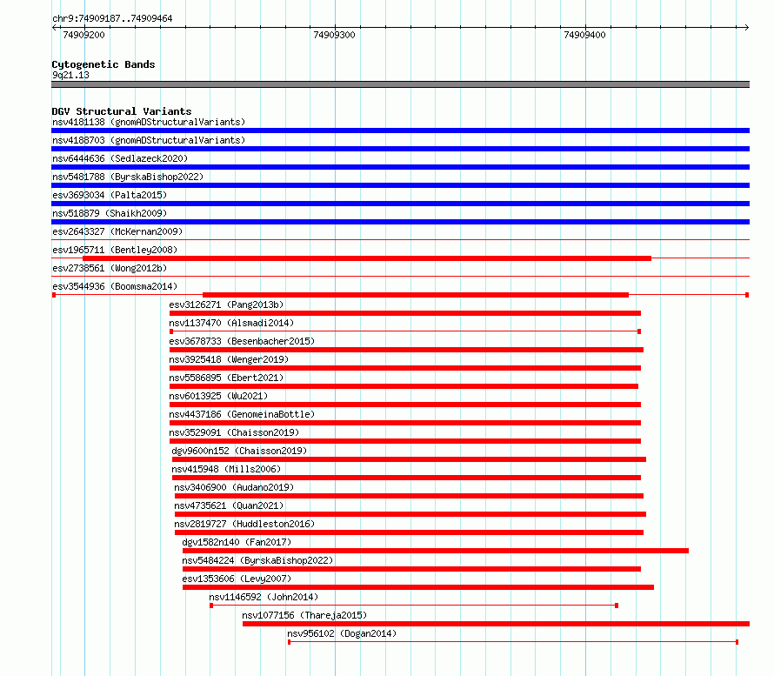The width and height of the screenshot is (774, 676).
Task: Click nsv956102 (Dogan2014) label
Action: pyautogui.click(x=342, y=633)
